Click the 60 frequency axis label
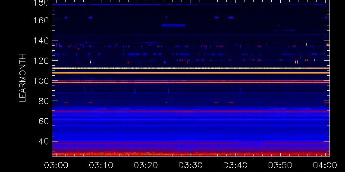 click(x=44, y=121)
